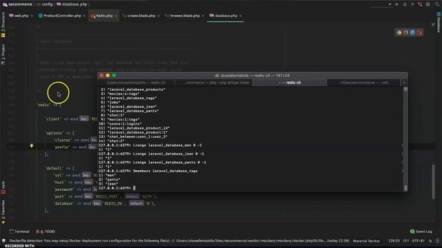Open the Terminal tool window
This screenshot has height=248, width=442.
(x=19, y=231)
